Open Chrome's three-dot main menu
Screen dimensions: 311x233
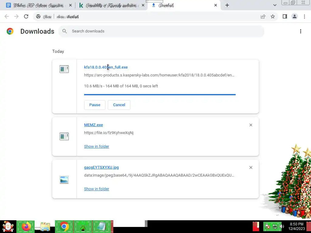[x=304, y=16]
